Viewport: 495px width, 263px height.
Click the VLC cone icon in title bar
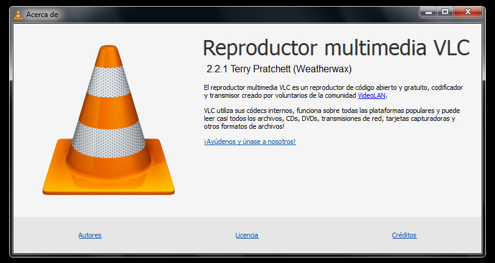point(18,15)
